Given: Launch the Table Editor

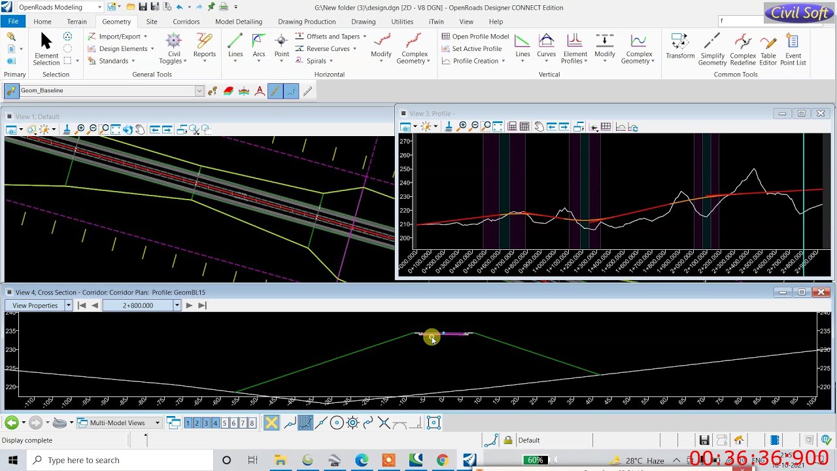Looking at the screenshot, I should 768,49.
